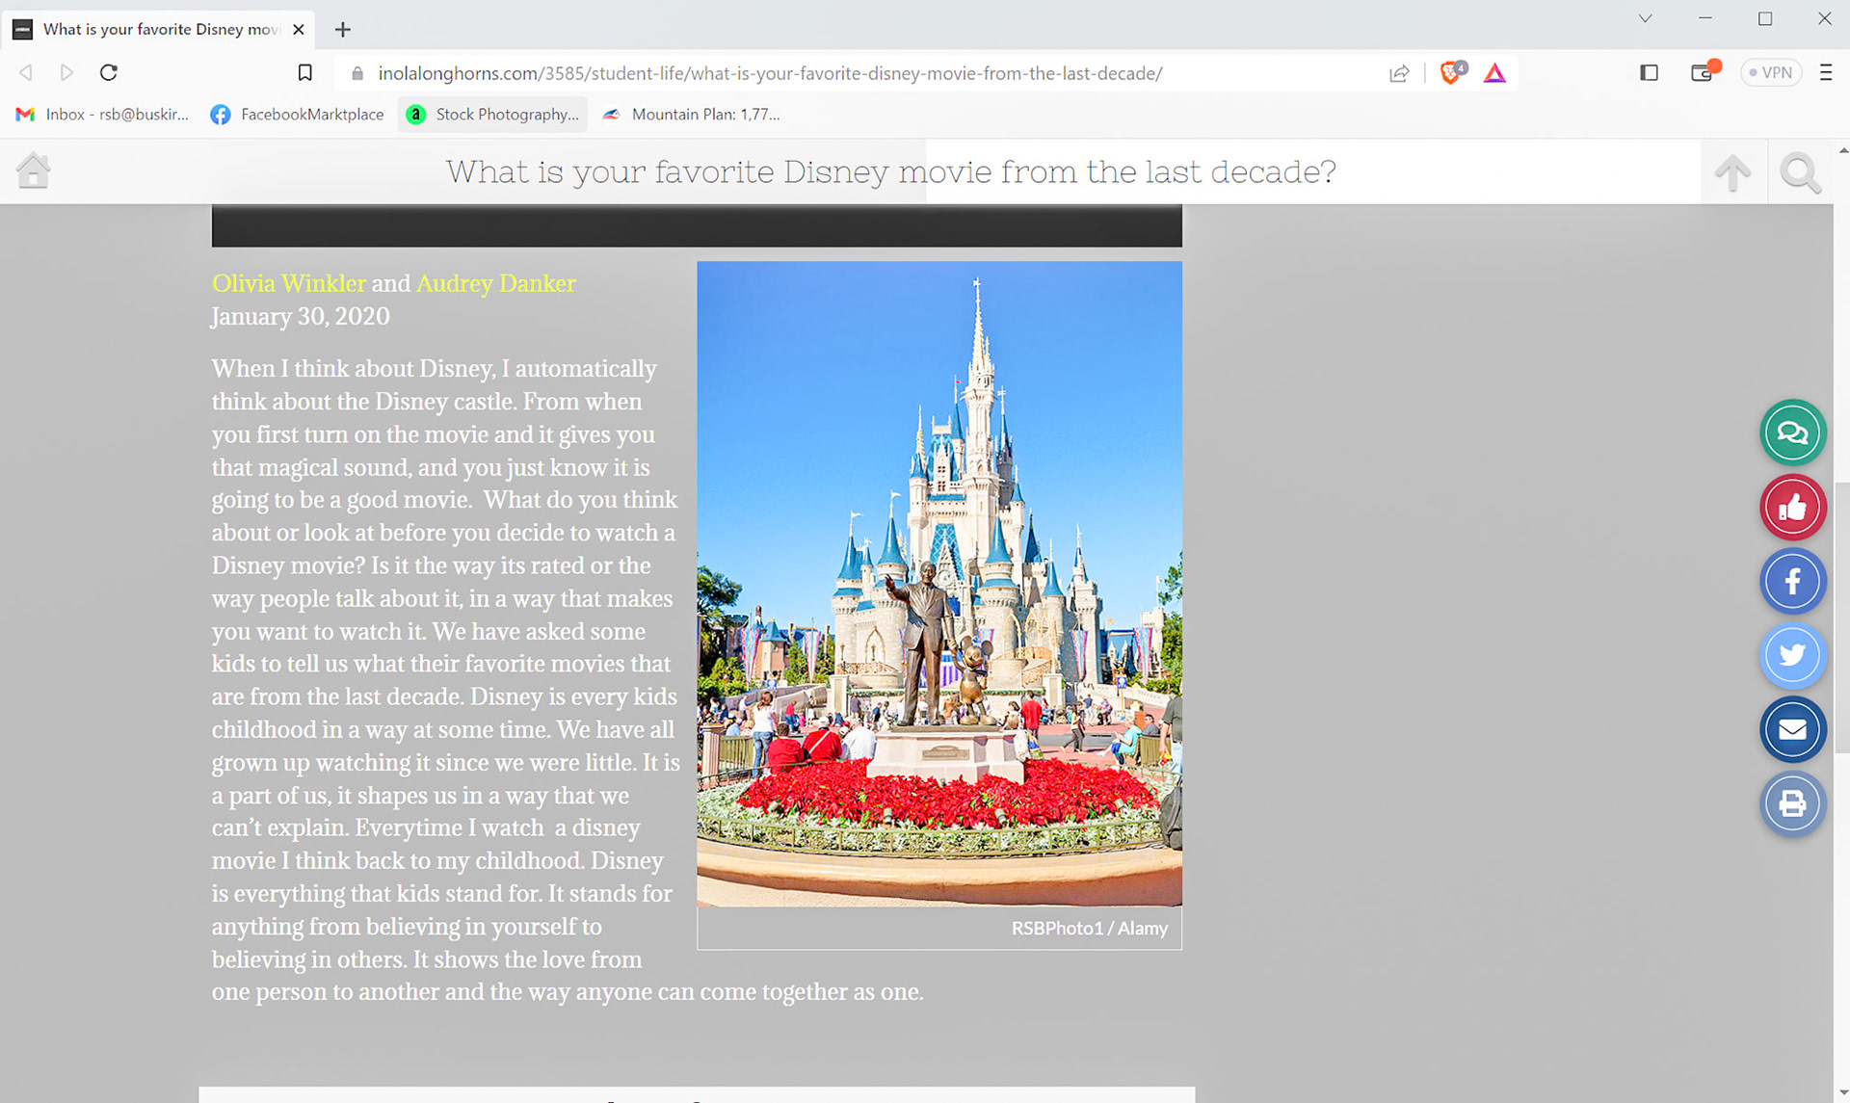This screenshot has height=1103, width=1850.
Task: Toggle the browser sidebar panel
Action: coord(1649,72)
